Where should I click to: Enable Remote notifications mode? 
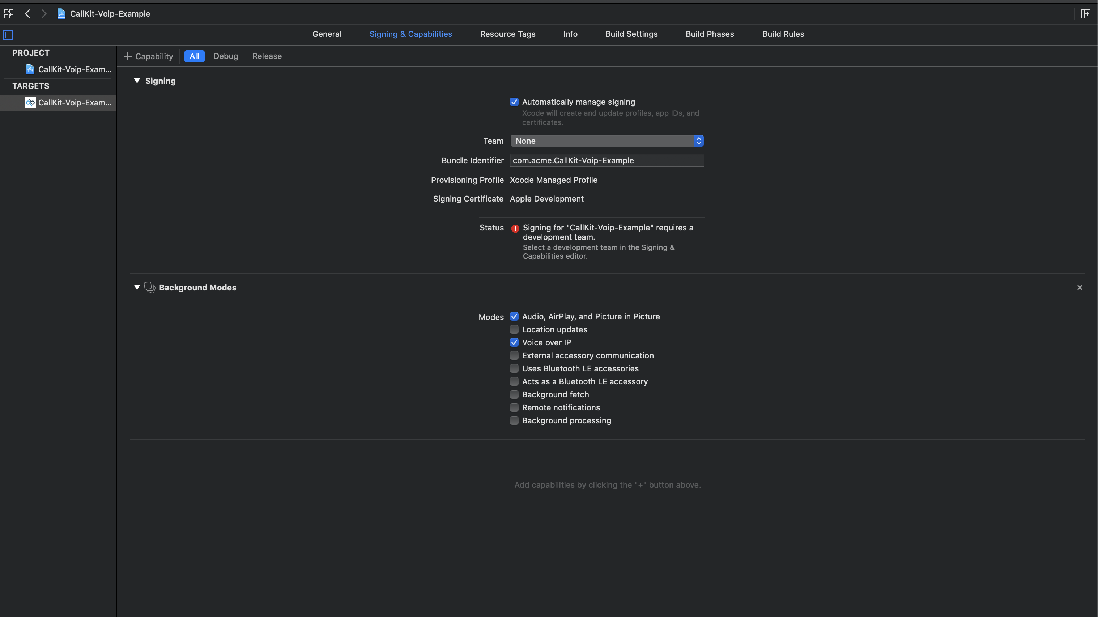[514, 407]
